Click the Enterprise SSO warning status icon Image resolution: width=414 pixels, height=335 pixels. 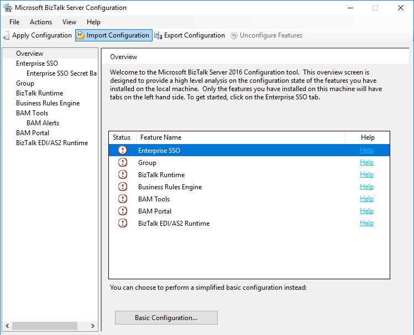pos(123,150)
